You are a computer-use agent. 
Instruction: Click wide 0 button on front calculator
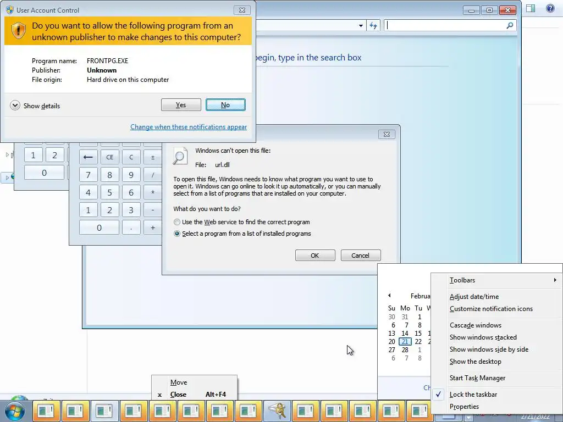tap(99, 227)
